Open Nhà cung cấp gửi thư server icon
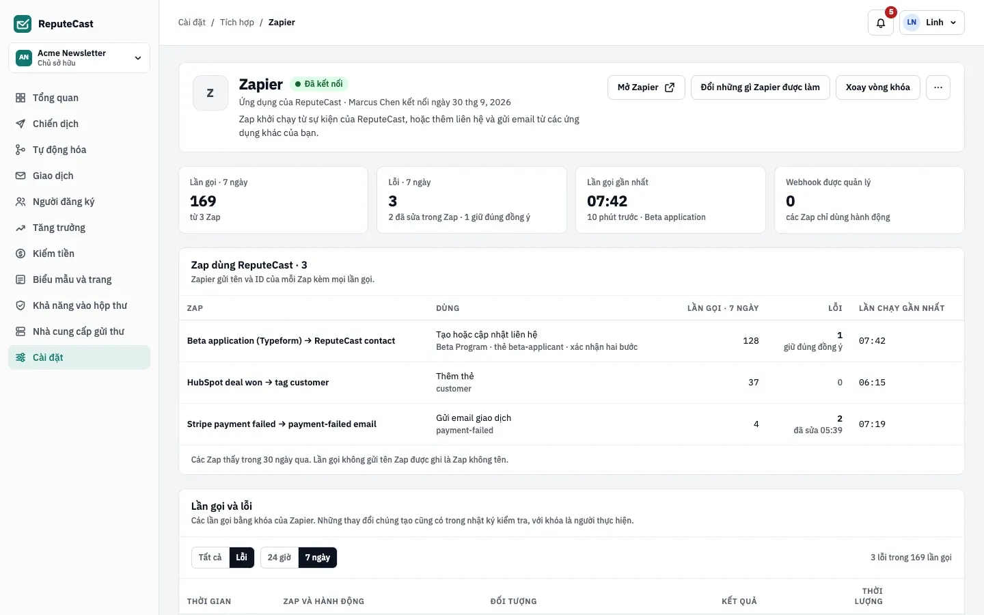 20,331
